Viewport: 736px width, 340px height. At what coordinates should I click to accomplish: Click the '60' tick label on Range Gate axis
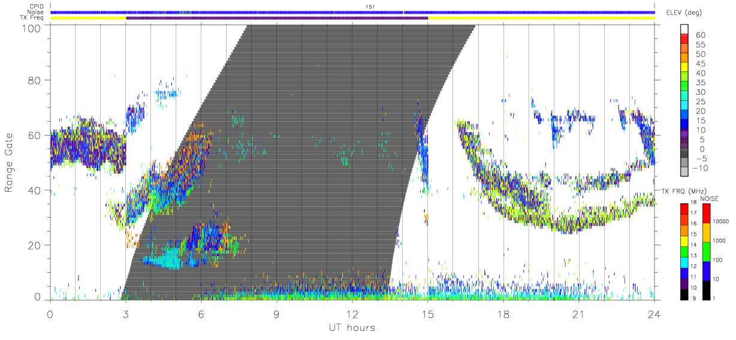pyautogui.click(x=35, y=136)
